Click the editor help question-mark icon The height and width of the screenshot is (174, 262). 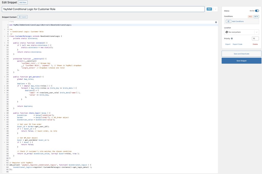(216, 22)
